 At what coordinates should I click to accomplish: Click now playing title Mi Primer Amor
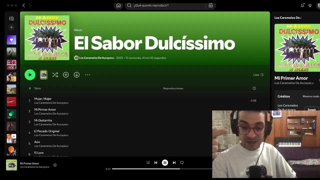point(29,163)
